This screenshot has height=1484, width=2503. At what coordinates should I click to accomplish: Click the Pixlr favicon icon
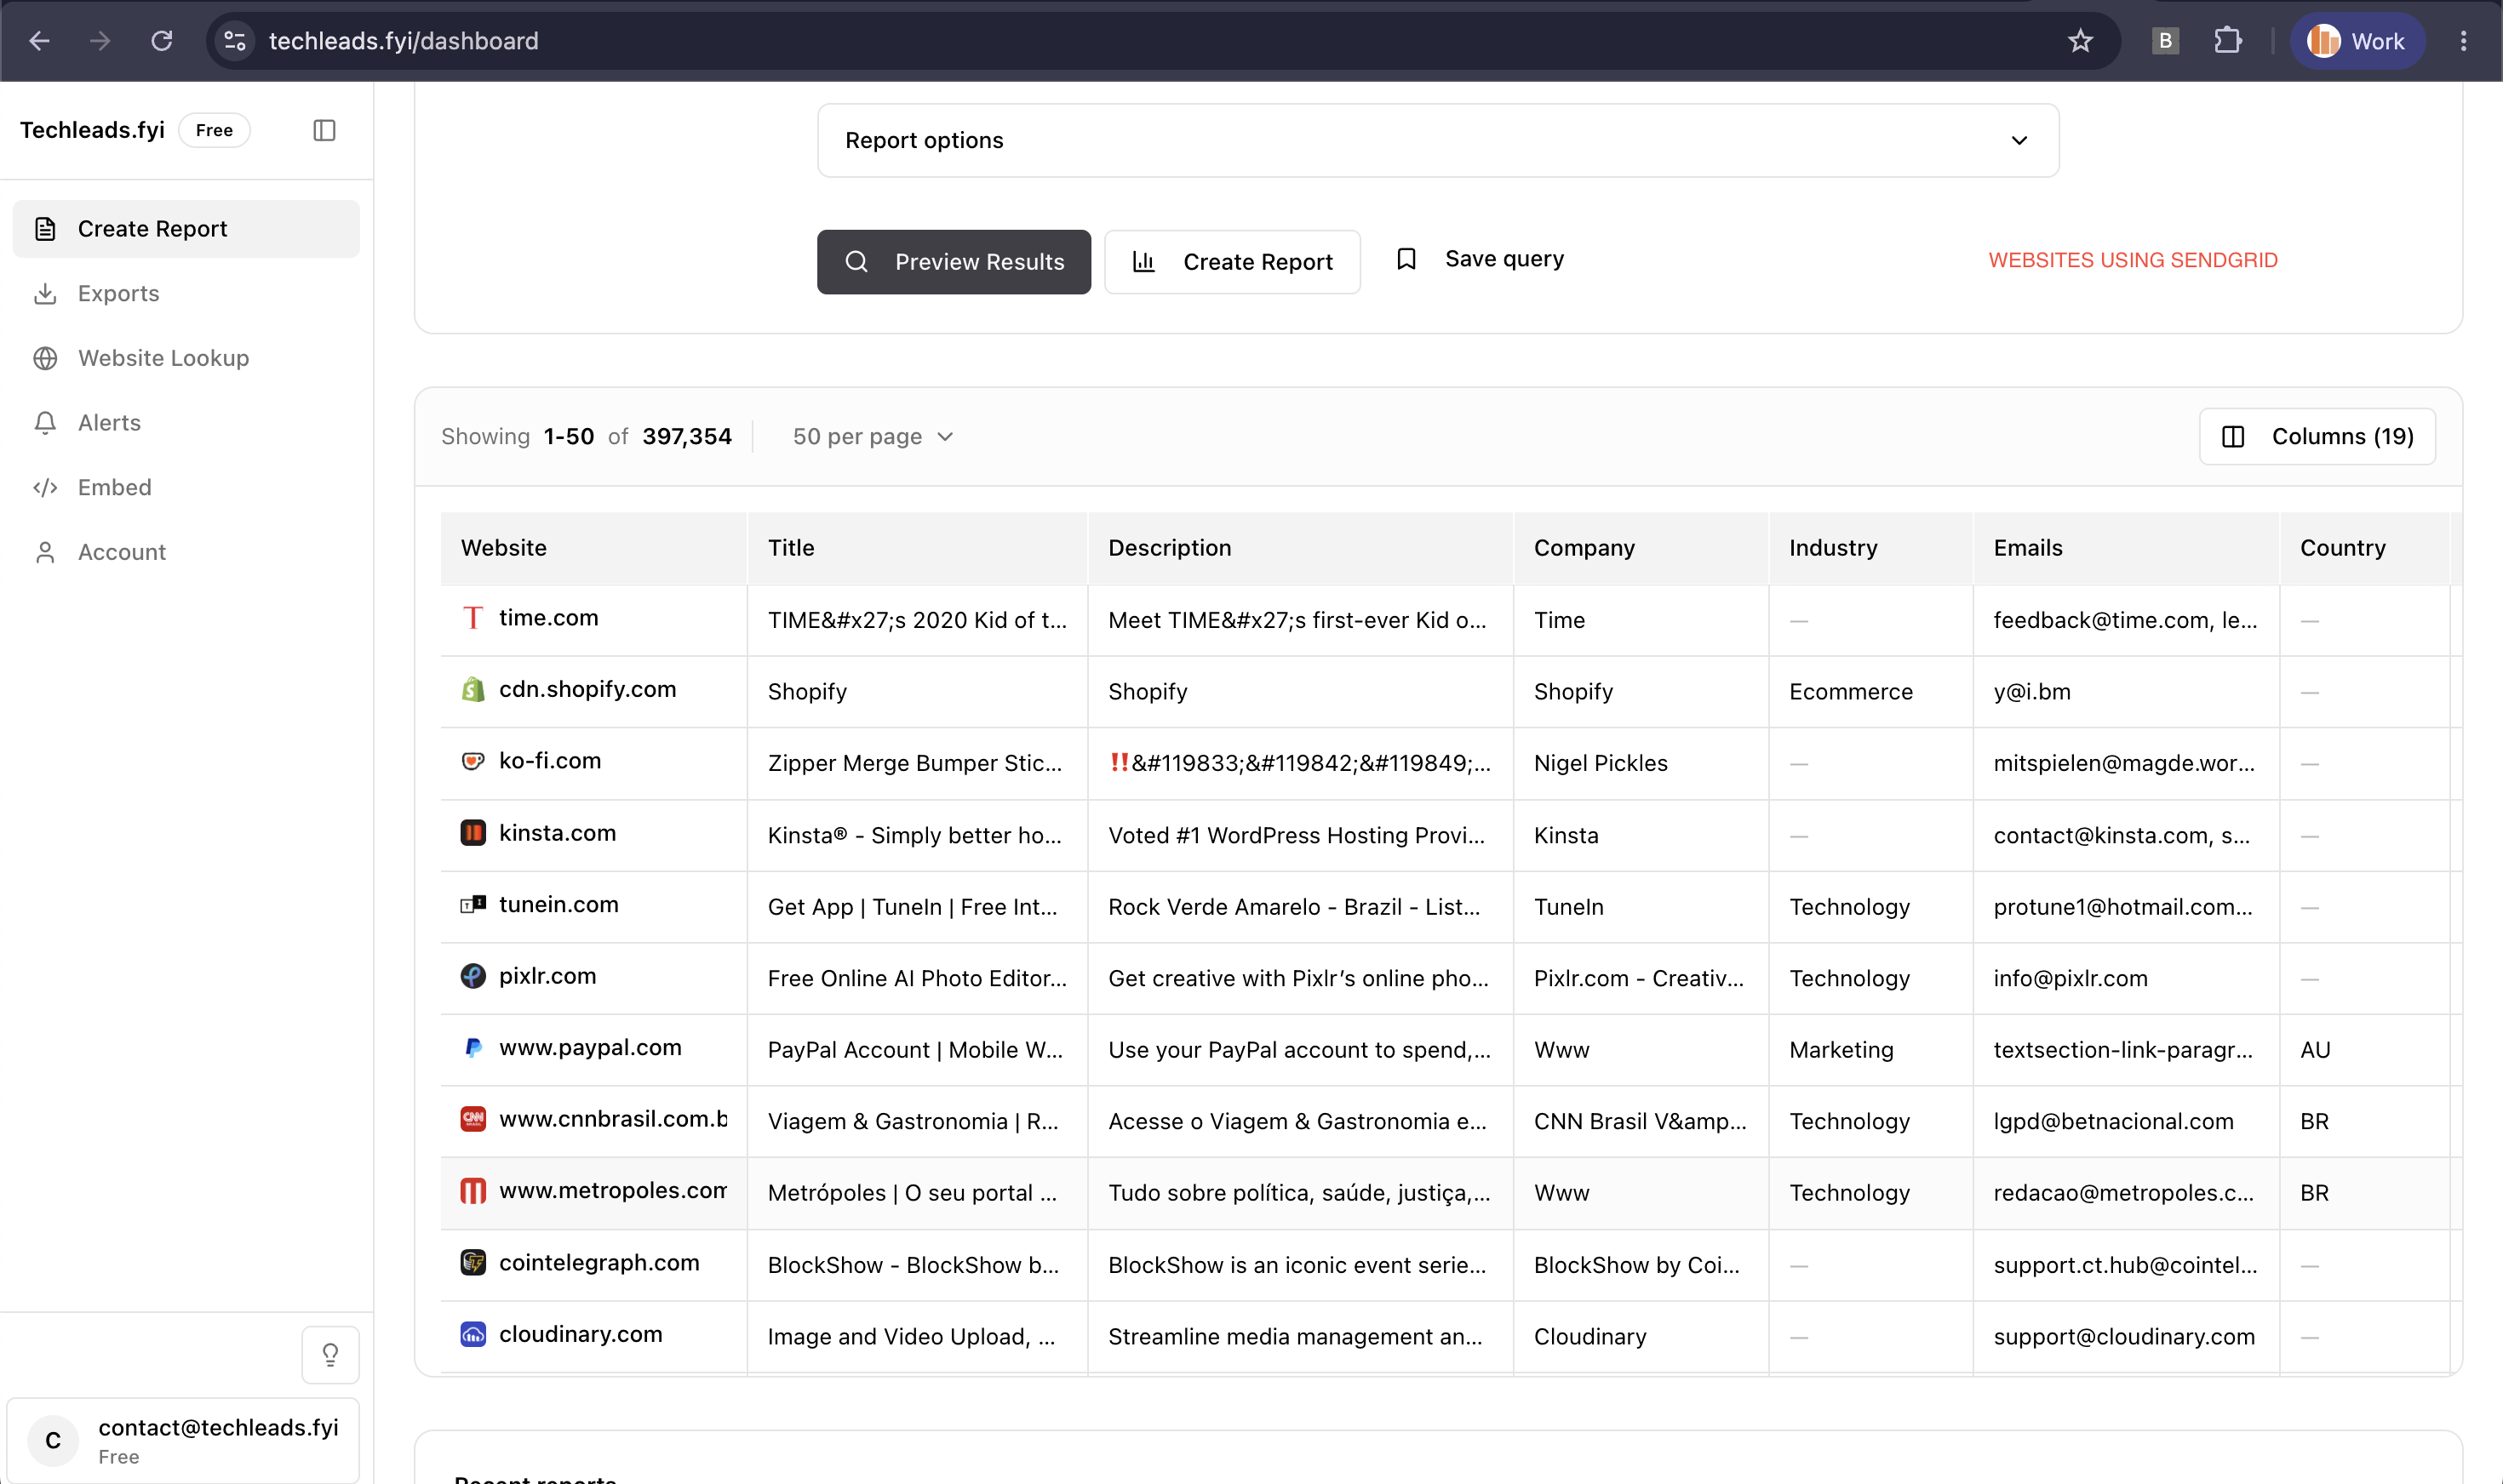point(473,976)
